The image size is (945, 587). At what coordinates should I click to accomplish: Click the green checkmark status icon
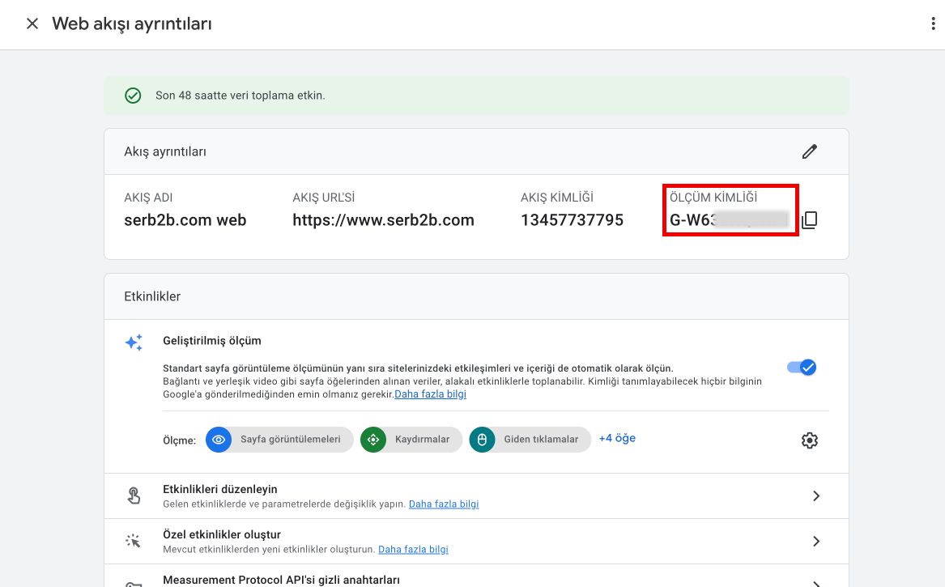133,96
